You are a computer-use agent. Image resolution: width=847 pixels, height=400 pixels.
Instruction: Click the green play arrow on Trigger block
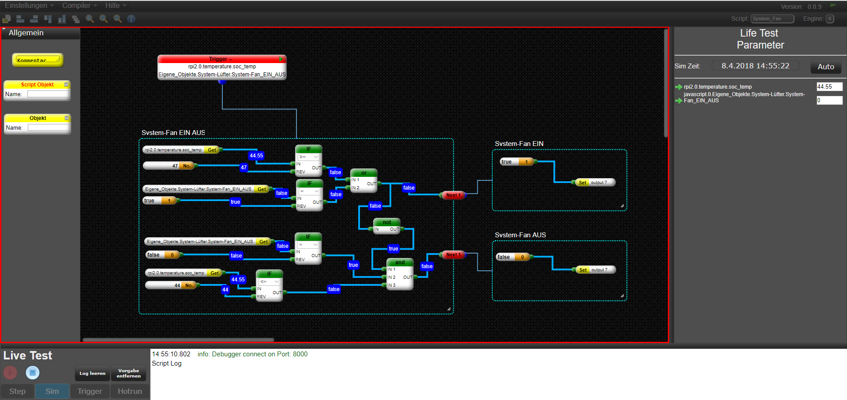281,59
